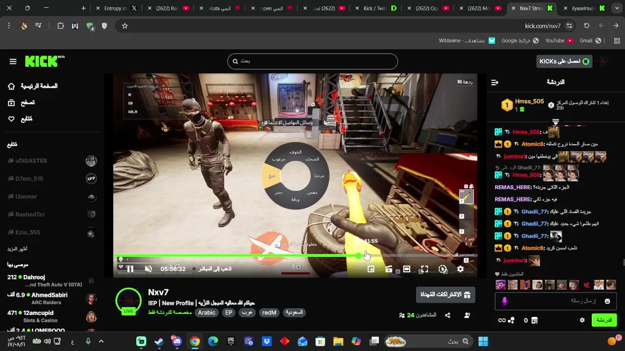Open the متابع following page
The width and height of the screenshot is (625, 351).
click(x=21, y=119)
